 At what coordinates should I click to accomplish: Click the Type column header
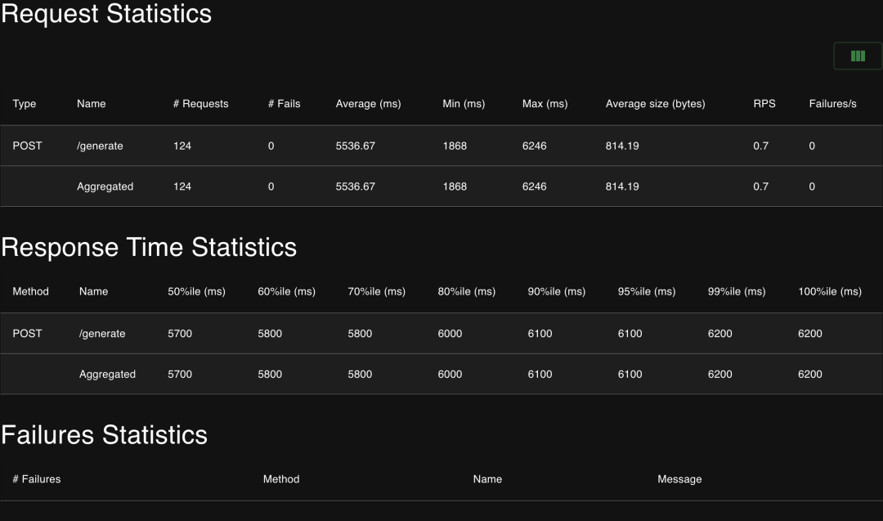pos(25,104)
